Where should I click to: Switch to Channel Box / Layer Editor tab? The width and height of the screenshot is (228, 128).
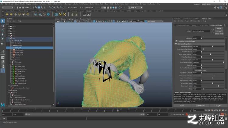(x=191, y=19)
